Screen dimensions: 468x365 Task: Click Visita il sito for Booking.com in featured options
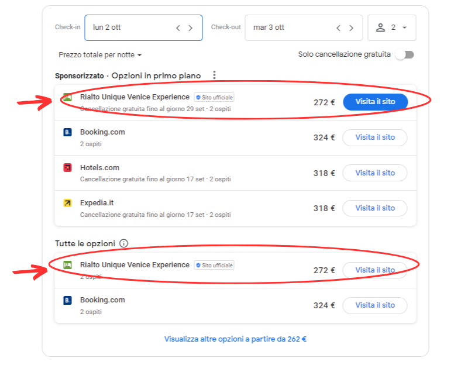[375, 137]
